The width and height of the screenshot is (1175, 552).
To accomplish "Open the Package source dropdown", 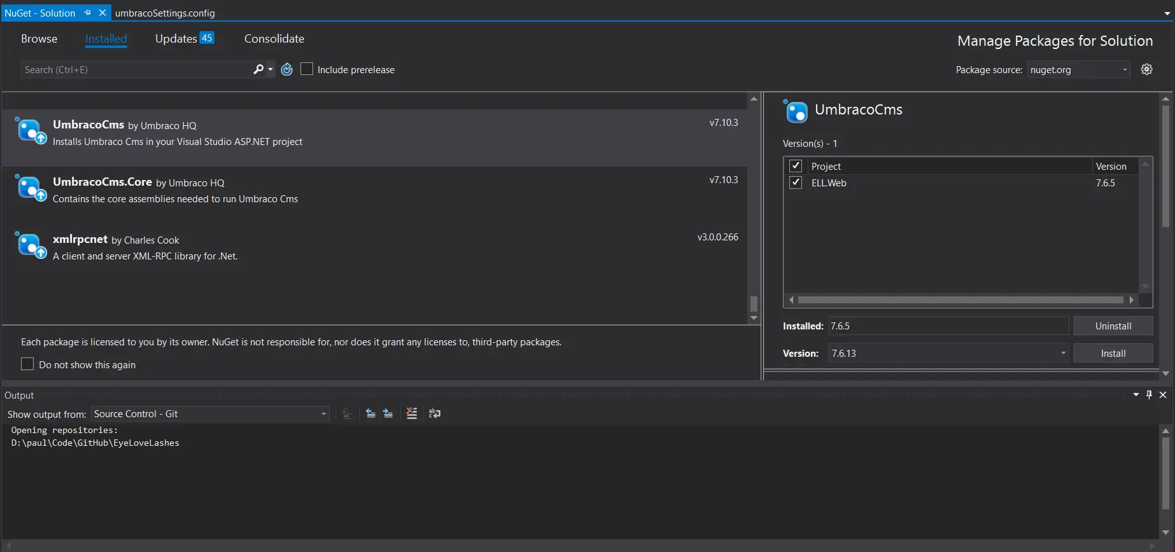I will tap(1078, 69).
